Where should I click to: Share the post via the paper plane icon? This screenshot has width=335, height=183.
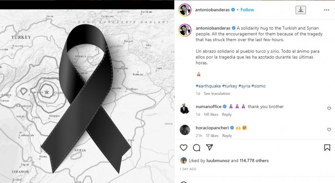tap(209, 147)
